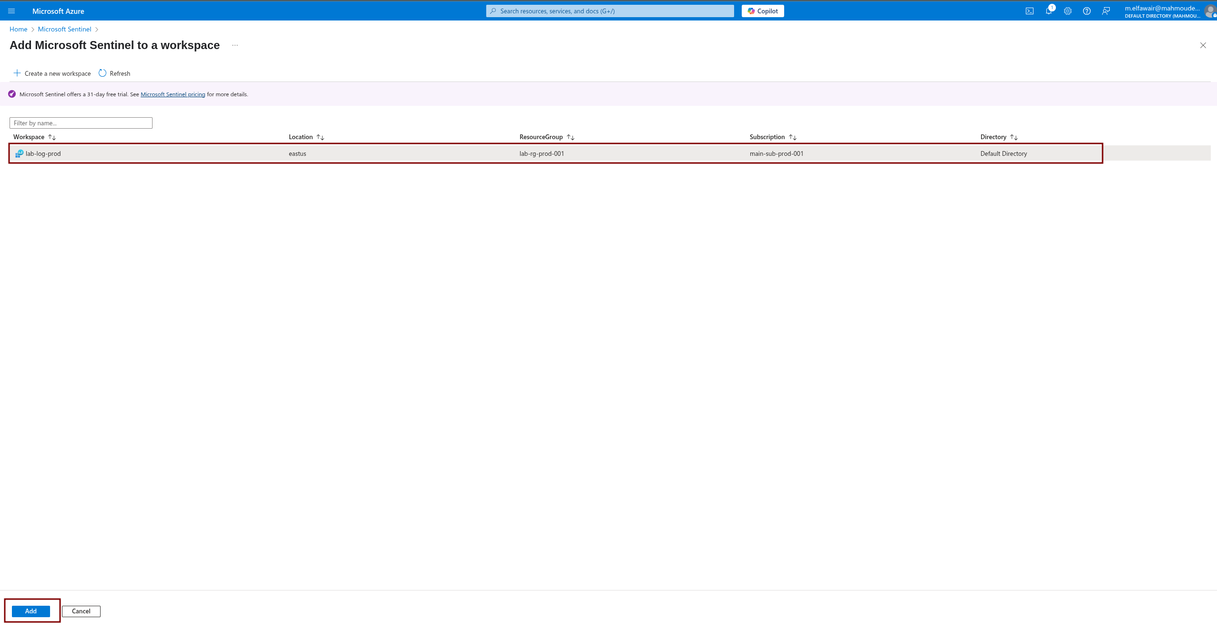Click the lab-log-prod workspace icon

coord(19,153)
